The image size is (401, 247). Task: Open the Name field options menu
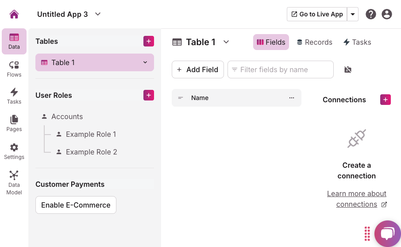pyautogui.click(x=291, y=98)
